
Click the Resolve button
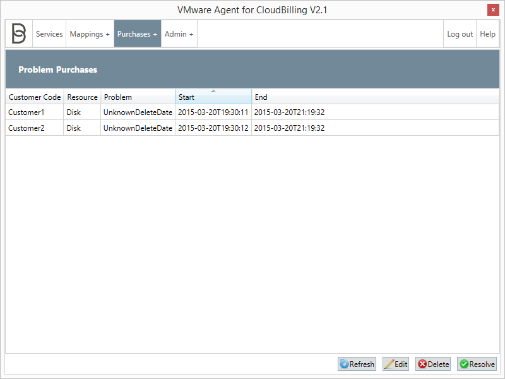477,364
